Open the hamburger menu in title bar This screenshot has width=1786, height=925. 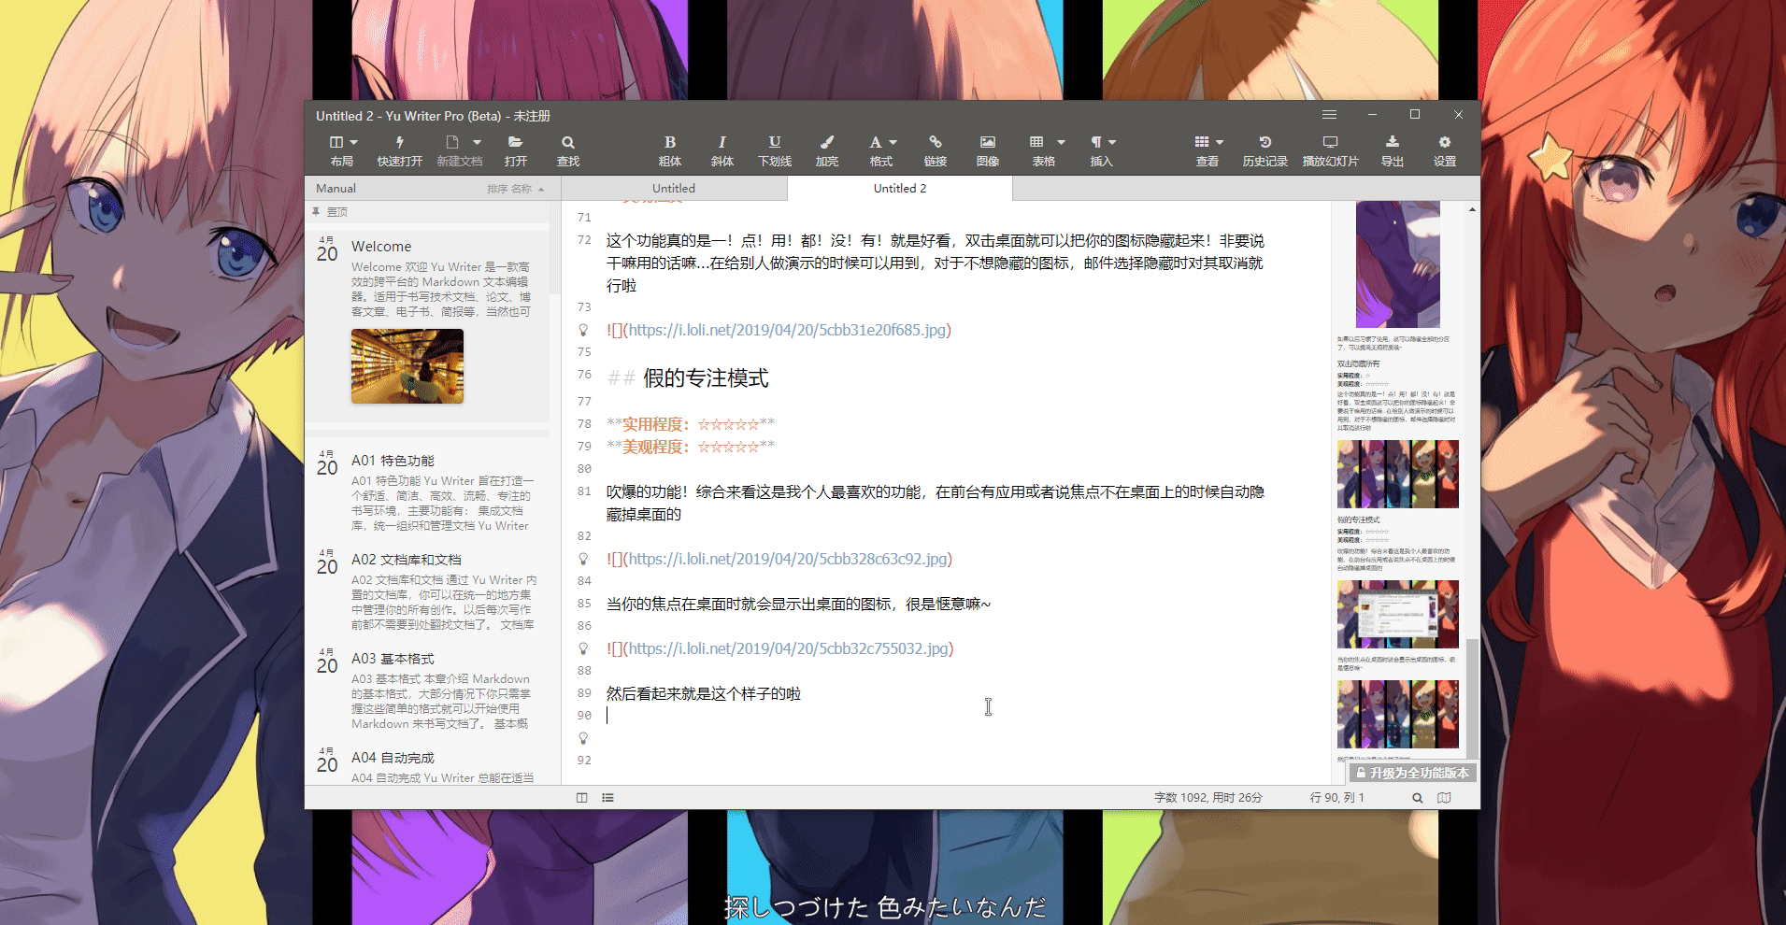(x=1329, y=115)
